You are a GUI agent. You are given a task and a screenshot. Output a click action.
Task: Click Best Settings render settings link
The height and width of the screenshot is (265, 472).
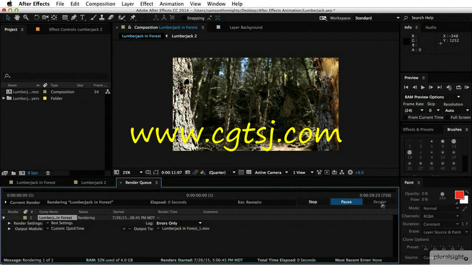click(x=62, y=223)
